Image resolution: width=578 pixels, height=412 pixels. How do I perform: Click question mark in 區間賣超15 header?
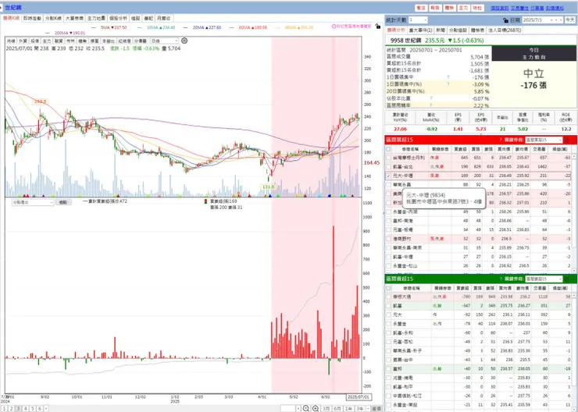(x=501, y=279)
